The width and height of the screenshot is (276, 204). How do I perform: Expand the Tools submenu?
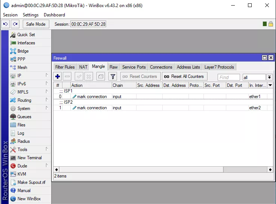pyautogui.click(x=47, y=149)
